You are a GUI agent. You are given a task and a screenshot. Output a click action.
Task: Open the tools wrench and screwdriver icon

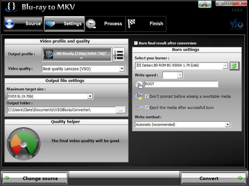coord(205,4)
